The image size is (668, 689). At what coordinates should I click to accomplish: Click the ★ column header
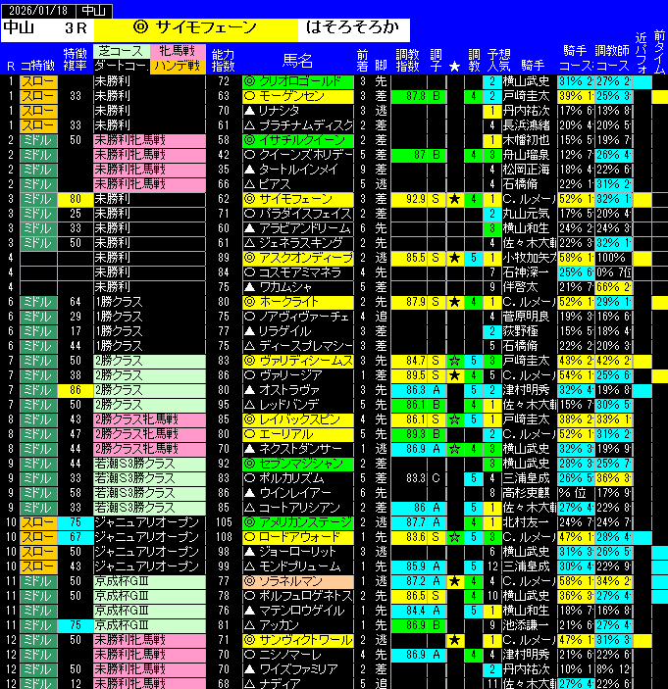coord(454,67)
